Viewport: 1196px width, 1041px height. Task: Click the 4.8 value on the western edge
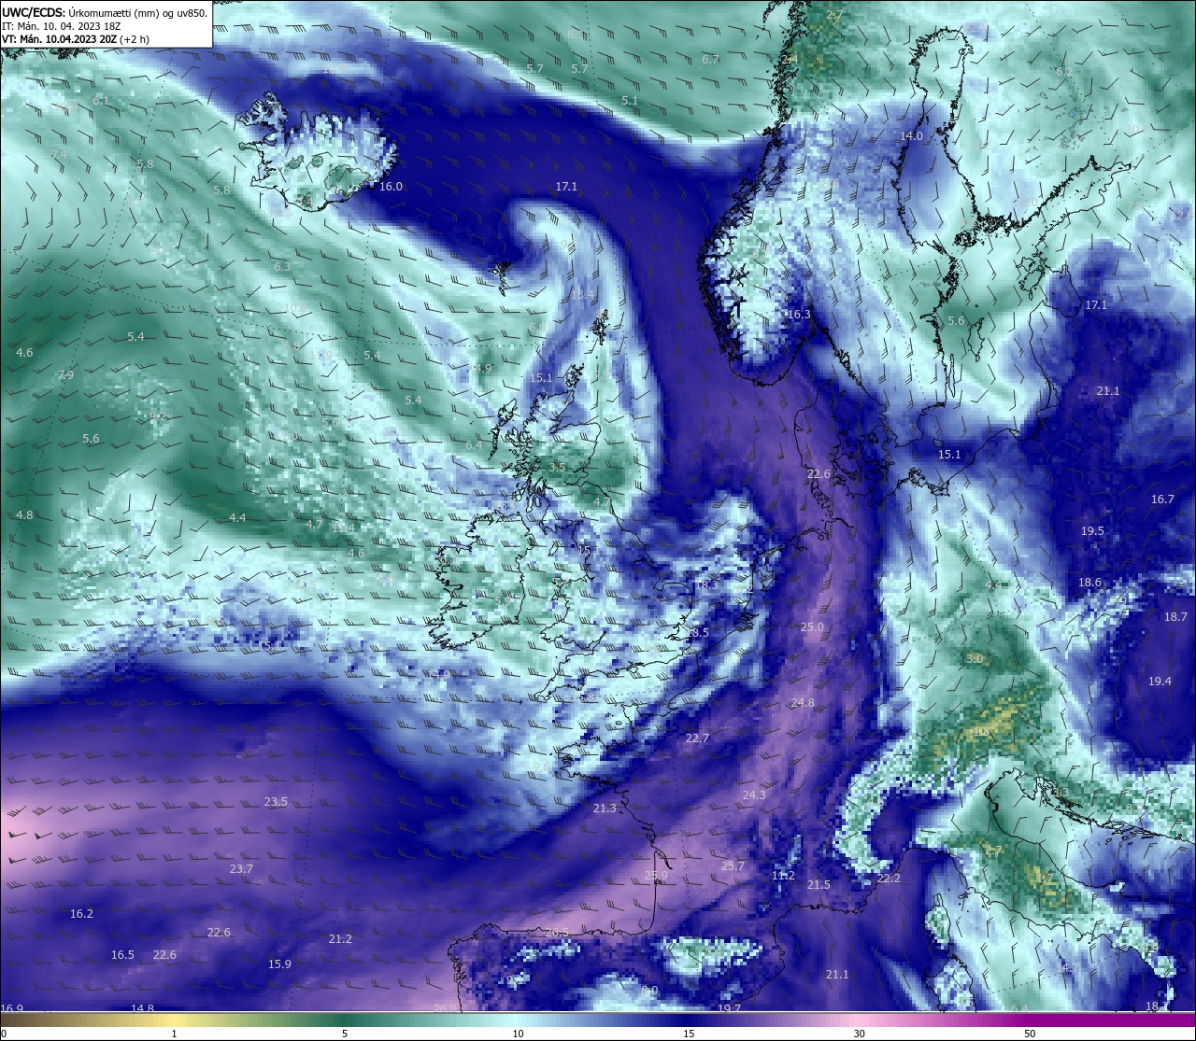(24, 515)
